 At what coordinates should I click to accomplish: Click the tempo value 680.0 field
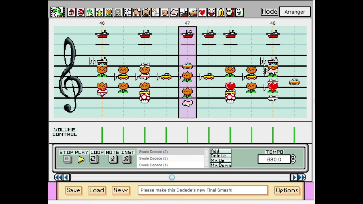click(x=274, y=160)
